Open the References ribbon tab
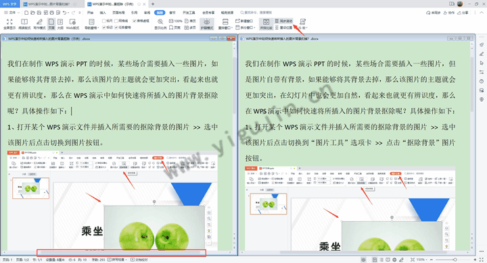Viewport: 487px width, 263px height. 134,13
